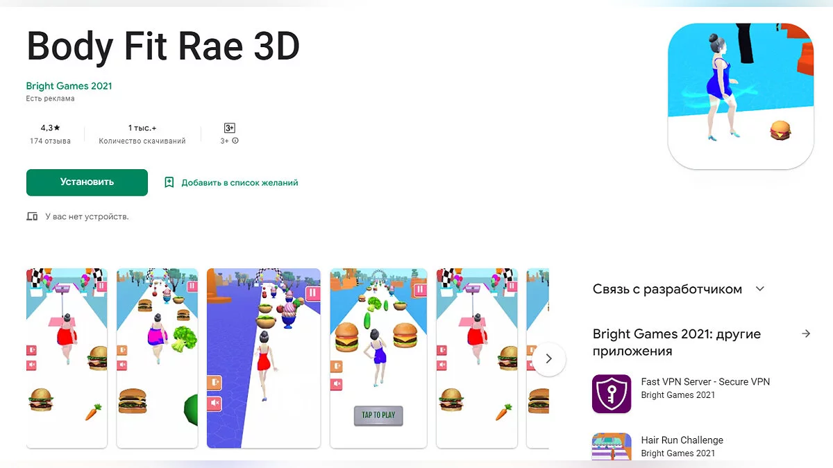Screen dimensions: 833x468
Task: Open third screenshot with purple track
Action: click(264, 358)
